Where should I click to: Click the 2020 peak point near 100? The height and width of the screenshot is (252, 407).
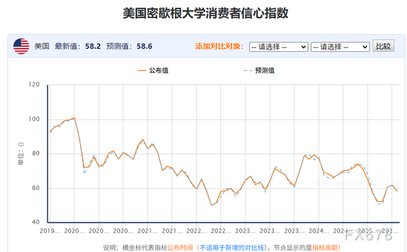[x=74, y=118]
